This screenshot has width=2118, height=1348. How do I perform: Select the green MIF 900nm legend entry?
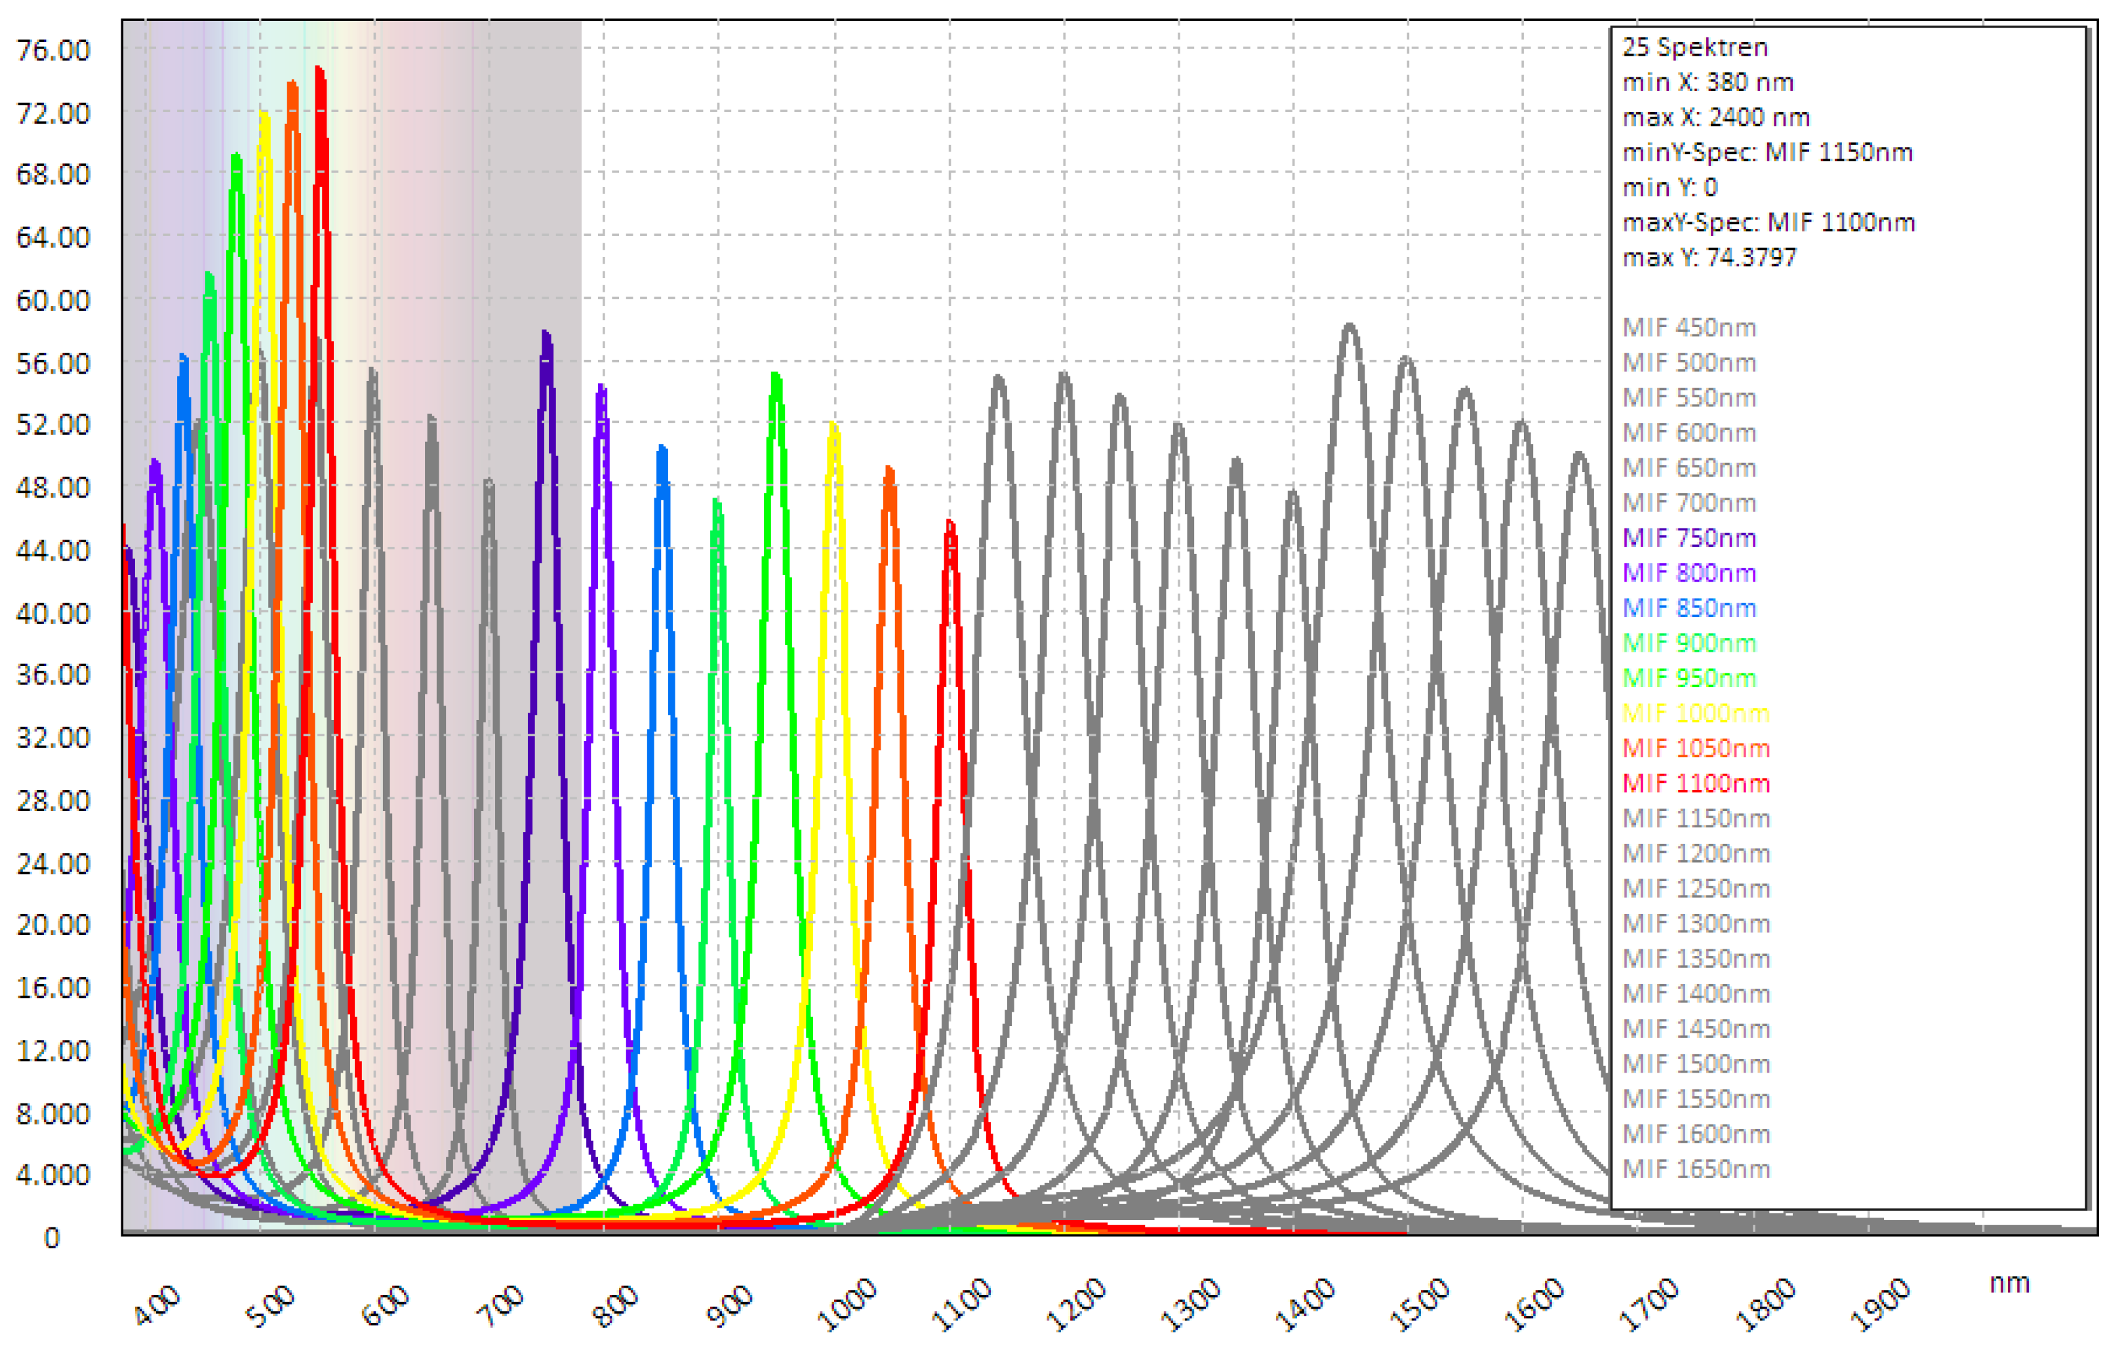point(1688,644)
